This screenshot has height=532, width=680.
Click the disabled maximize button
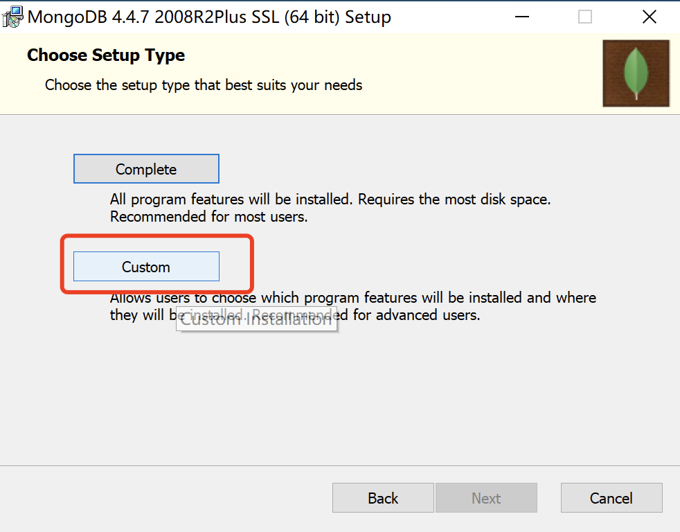pyautogui.click(x=585, y=17)
